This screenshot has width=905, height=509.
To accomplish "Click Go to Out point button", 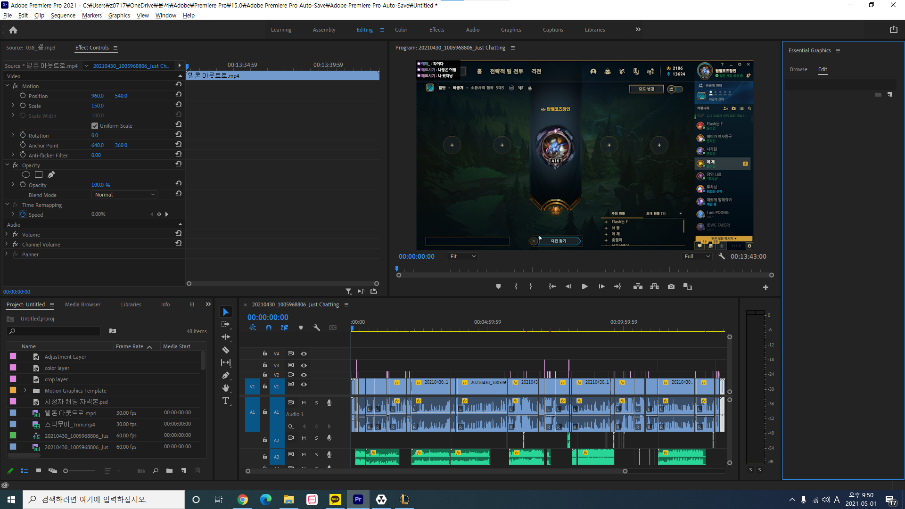I will coord(617,287).
